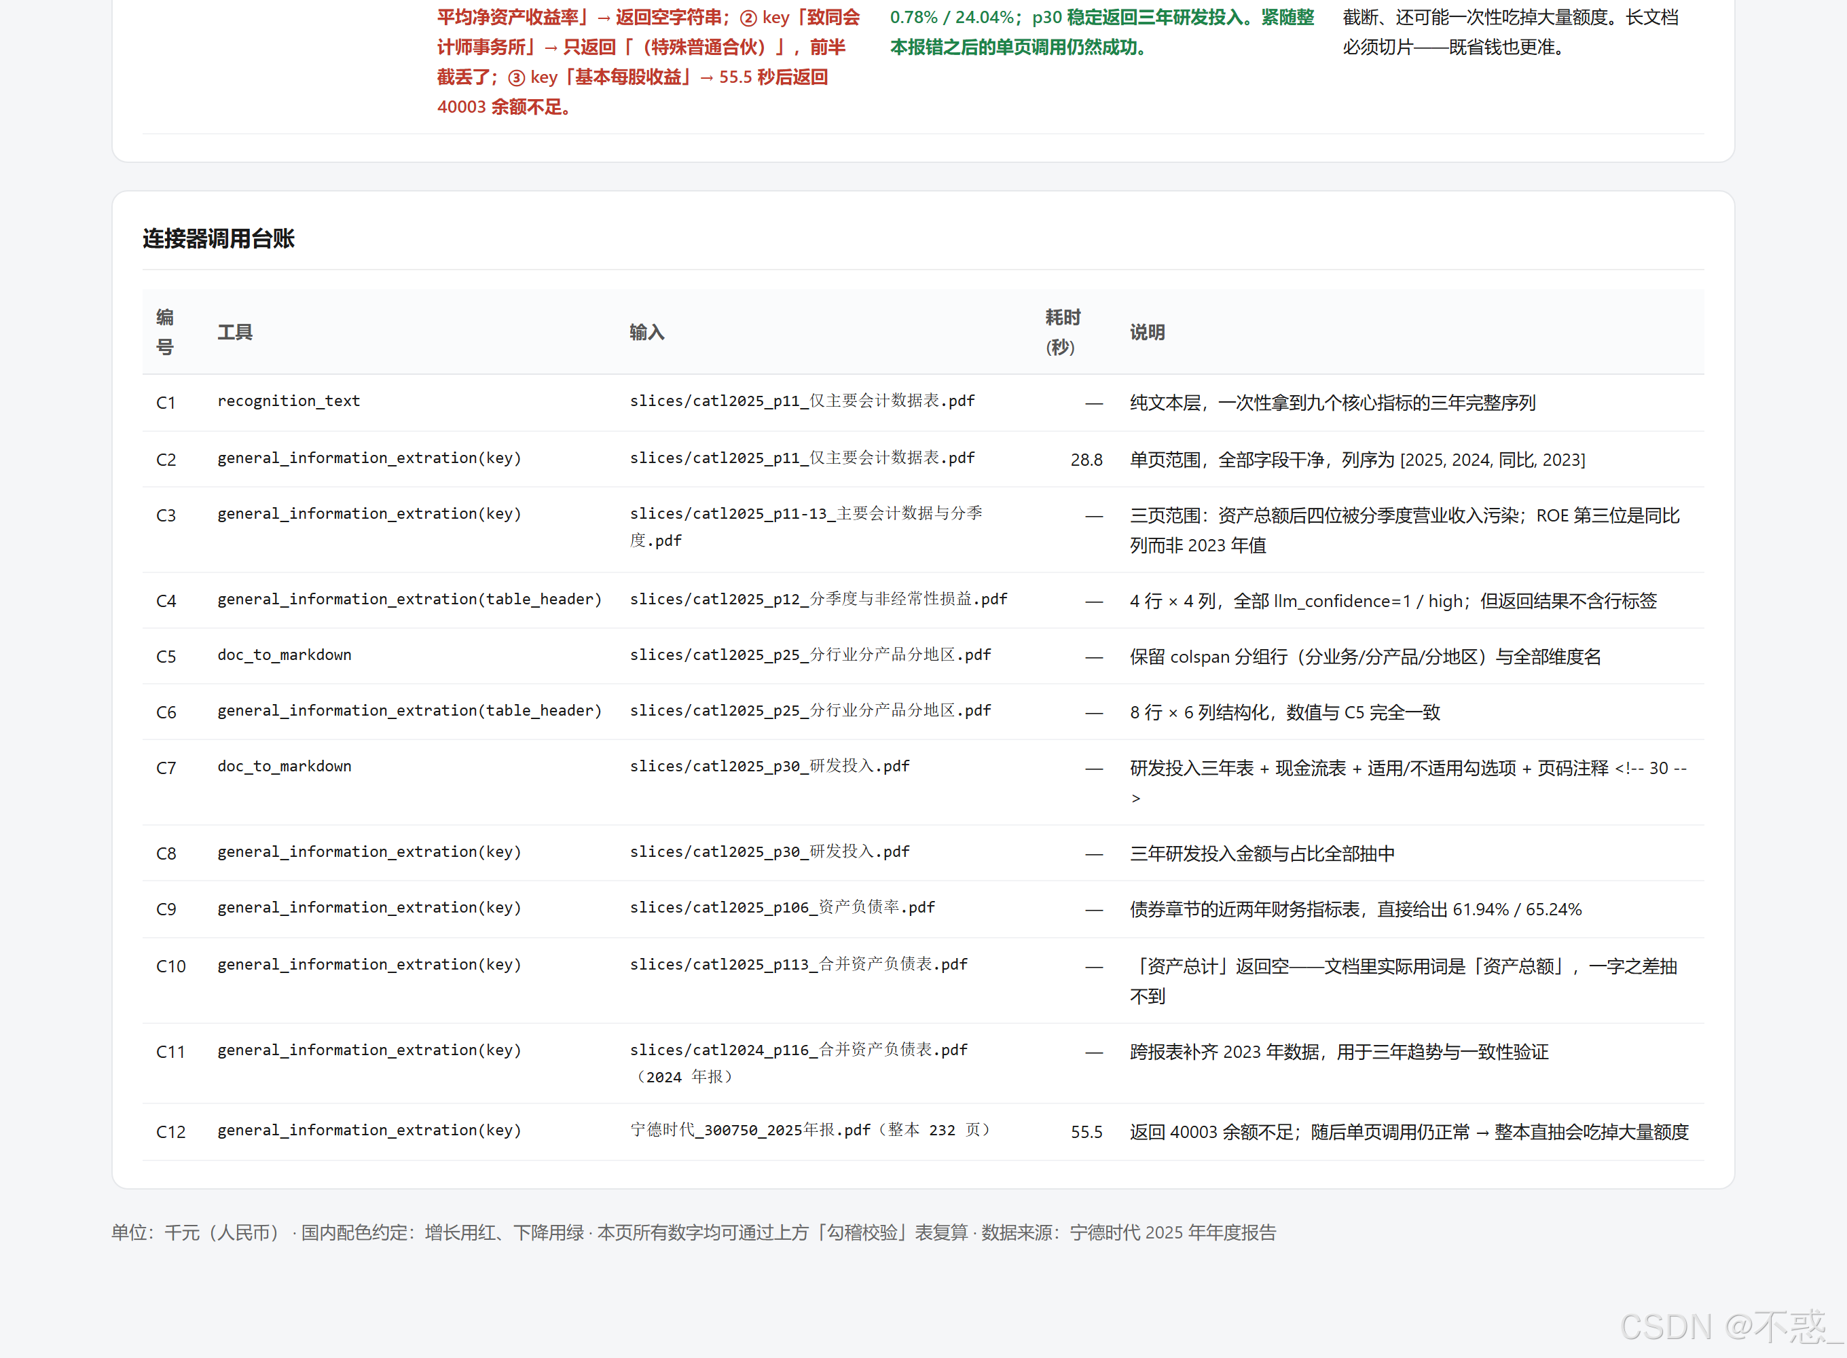Click the 输入 column header
1847x1358 pixels.
point(647,332)
